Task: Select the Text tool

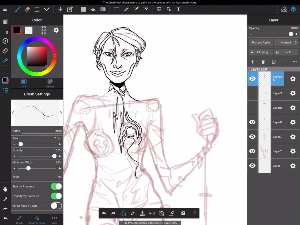Action: click(178, 10)
